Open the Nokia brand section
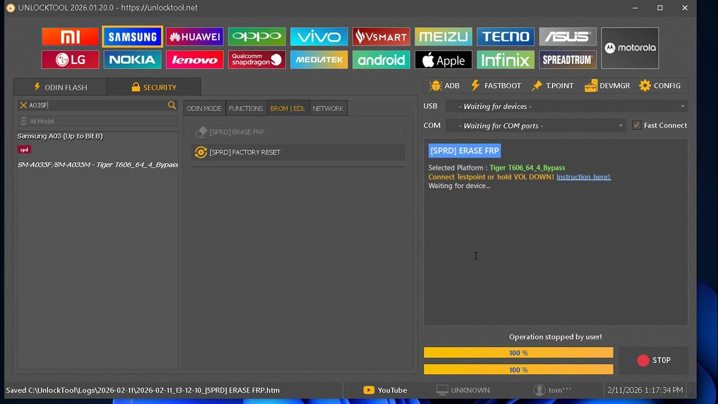Viewport: 718px width, 404px height. pos(132,59)
